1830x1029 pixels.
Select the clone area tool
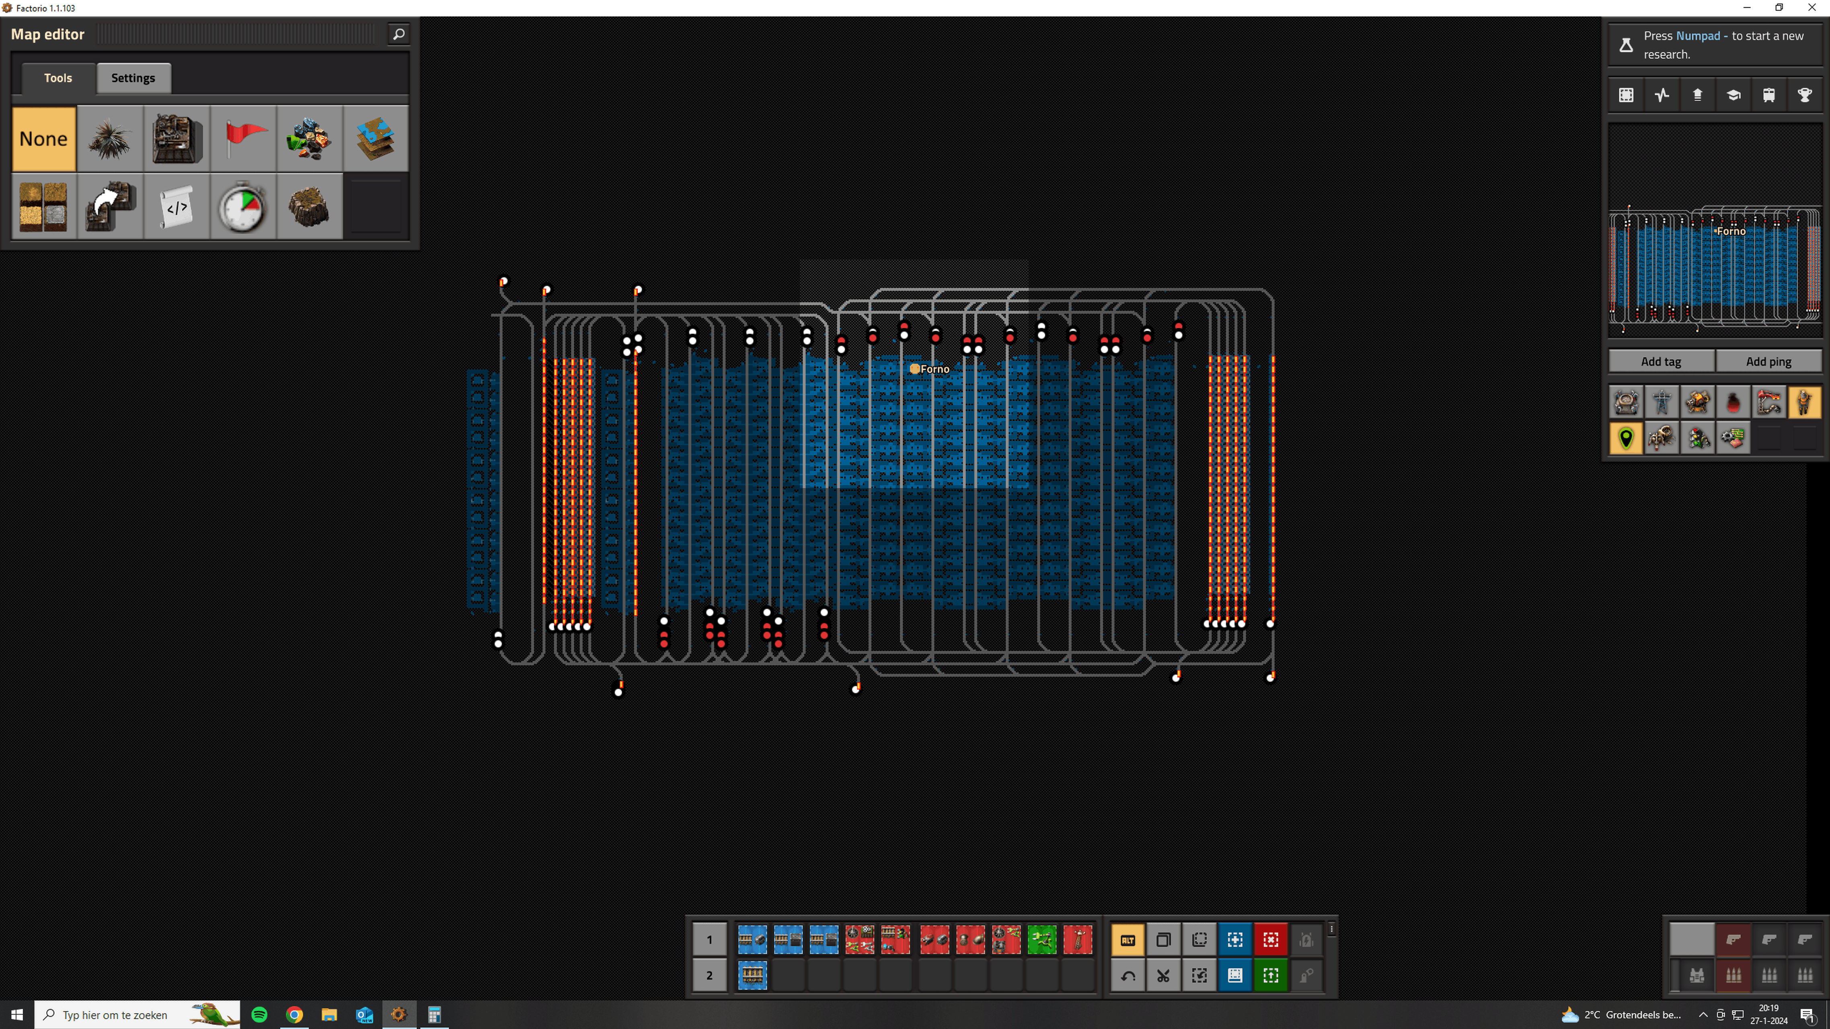coord(110,206)
